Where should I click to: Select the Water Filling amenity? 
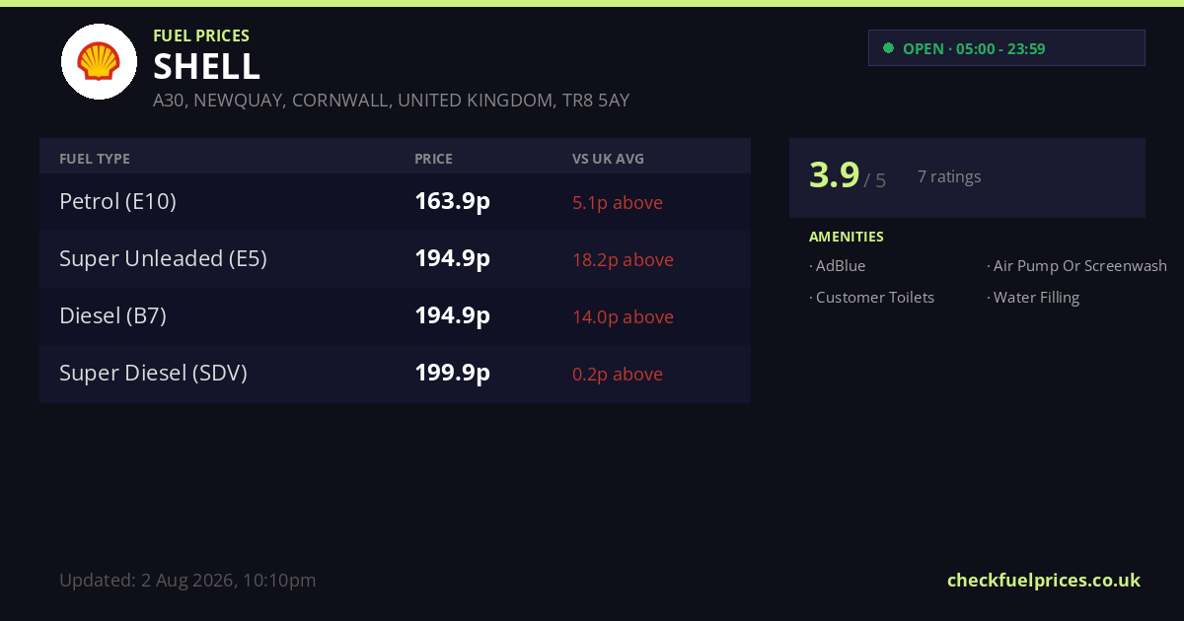pos(1033,298)
